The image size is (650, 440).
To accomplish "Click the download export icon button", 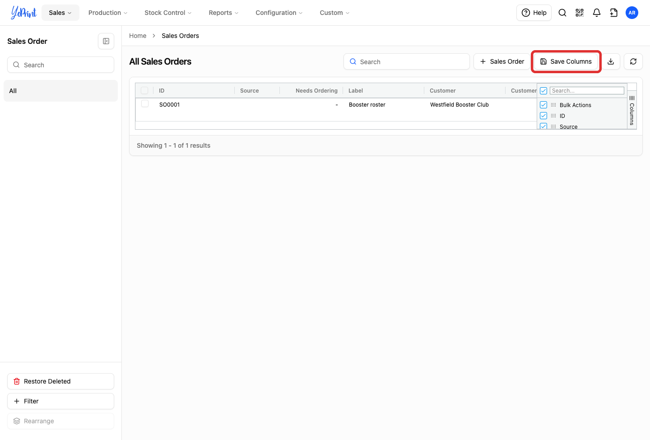I will [x=611, y=61].
